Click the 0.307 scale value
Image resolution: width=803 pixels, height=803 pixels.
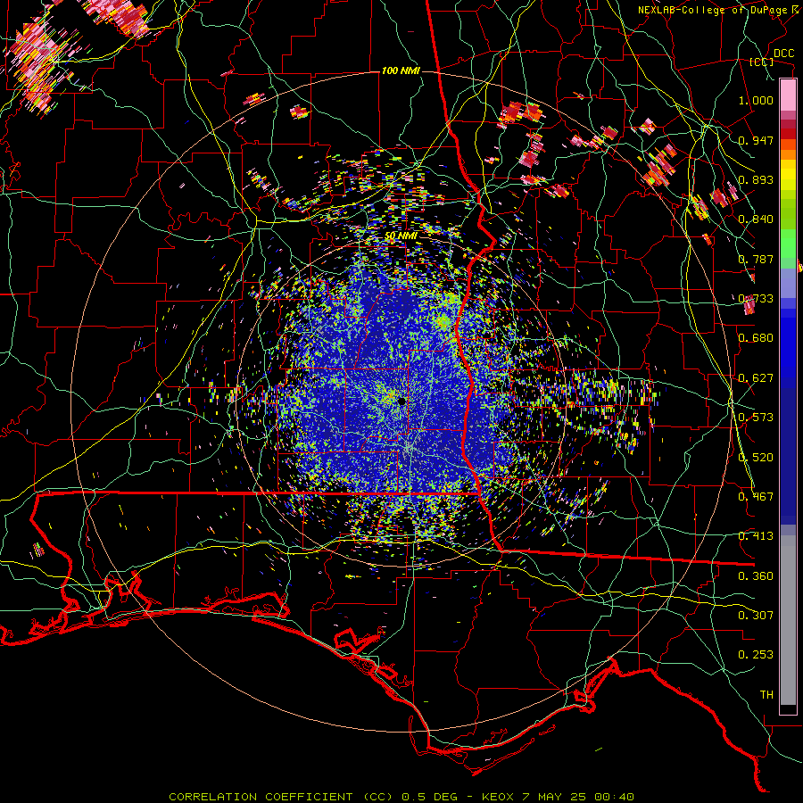(x=756, y=616)
